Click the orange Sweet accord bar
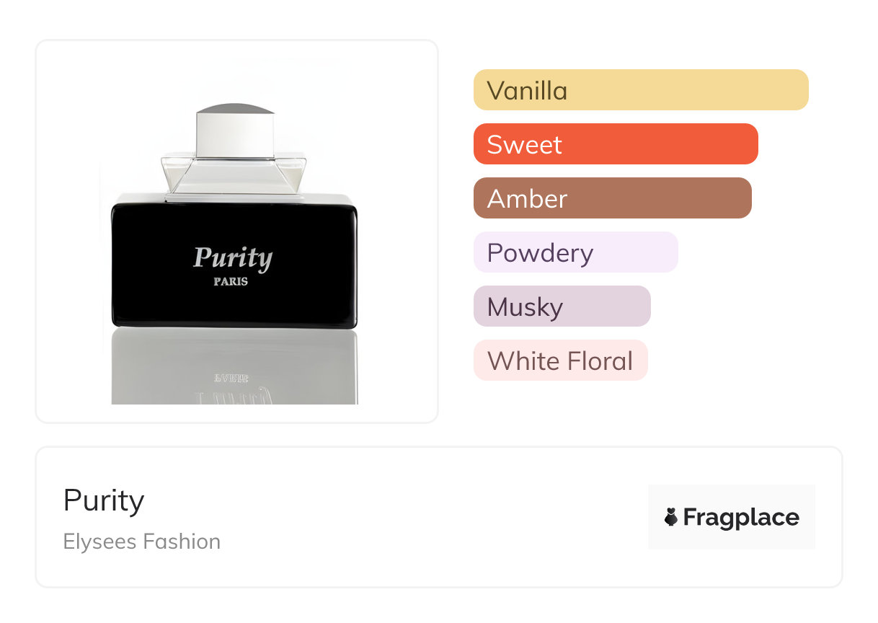Screen dimensions: 878x623 (615, 144)
